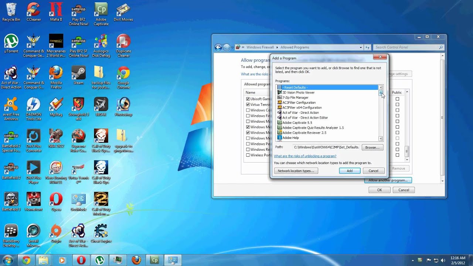Viewport: 473px width, 266px height.
Task: Open recent pages dropdown beside Forward button
Action: [232, 47]
